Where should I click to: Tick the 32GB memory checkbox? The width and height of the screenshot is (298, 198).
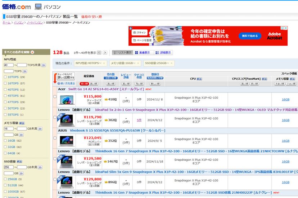(x=5, y=147)
